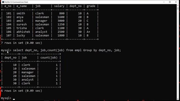Click the employee name 'amit'
Screen dimensions: 180x101
[x=20, y=21]
